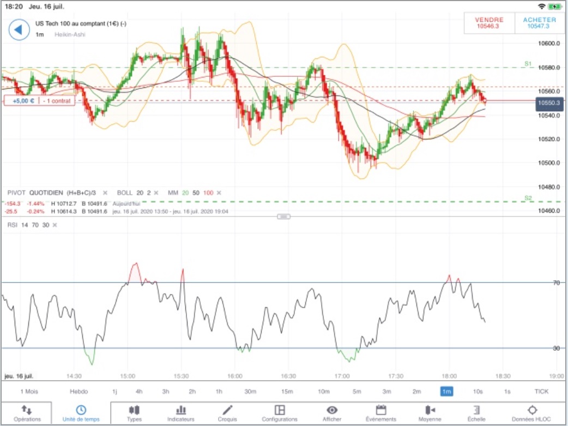
Task: Open the Indicateurs bar chart icon
Action: (x=181, y=410)
